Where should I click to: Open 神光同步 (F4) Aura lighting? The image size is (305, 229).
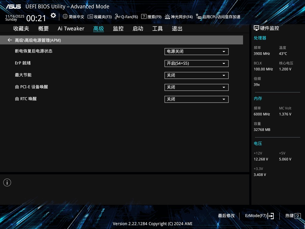[x=179, y=17]
